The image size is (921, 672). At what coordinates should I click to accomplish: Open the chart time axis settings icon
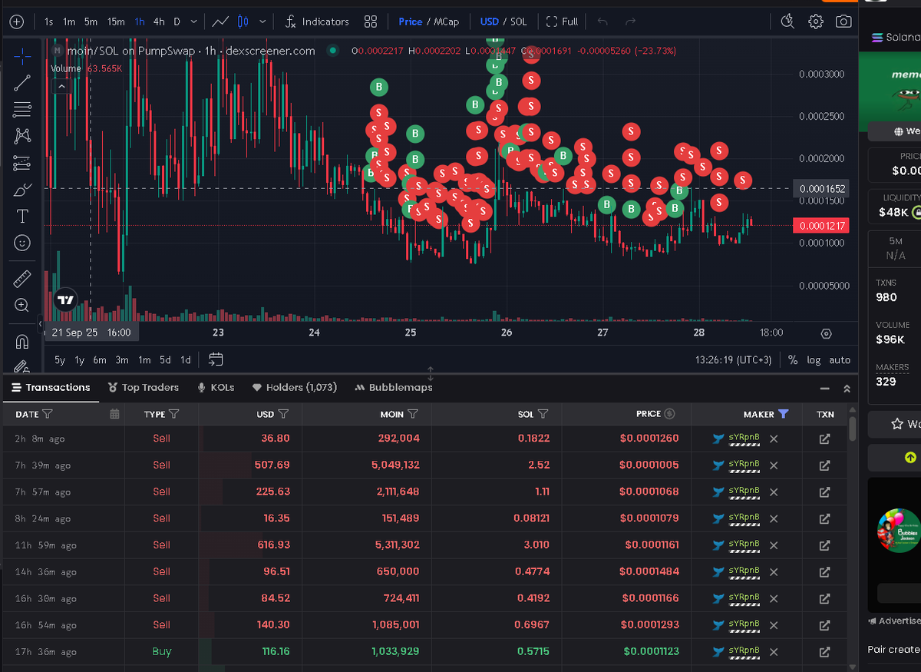826,333
